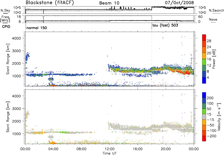
Task: Pick the gray Velocity segment between 15 and -15
Action: 204,117
